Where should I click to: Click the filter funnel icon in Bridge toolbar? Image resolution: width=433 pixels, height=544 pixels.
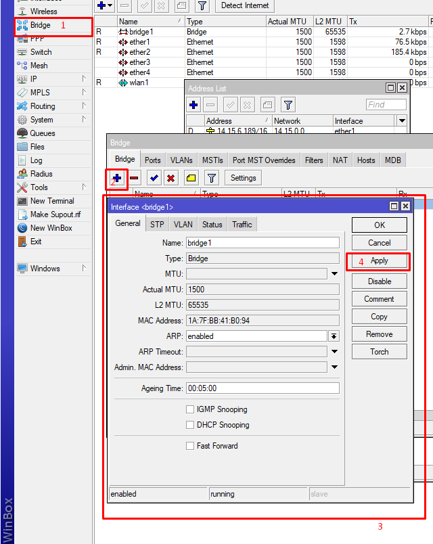tap(212, 178)
